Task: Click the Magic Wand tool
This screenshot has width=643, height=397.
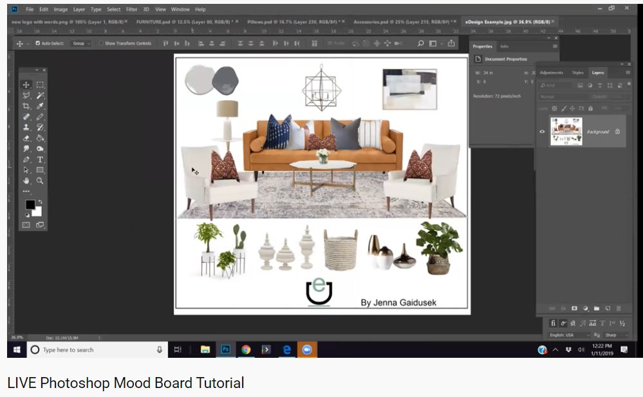Action: coord(40,95)
